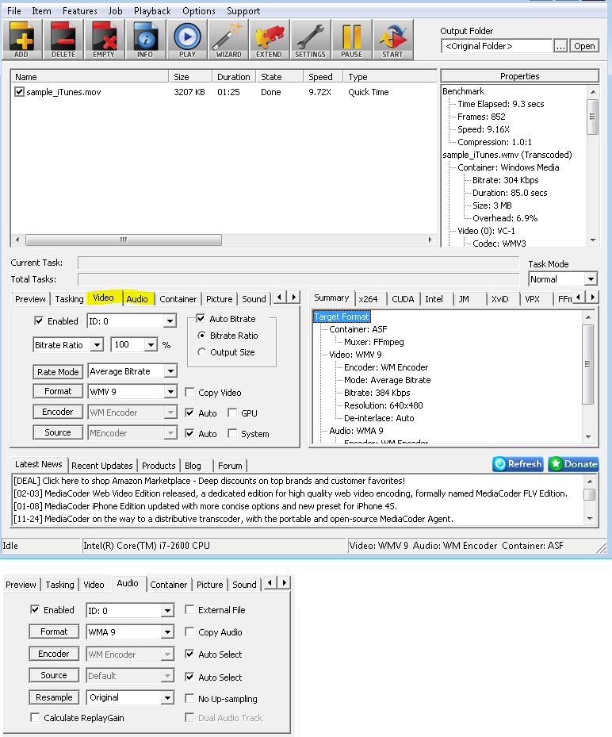Click the ADD toolbar icon

21,40
